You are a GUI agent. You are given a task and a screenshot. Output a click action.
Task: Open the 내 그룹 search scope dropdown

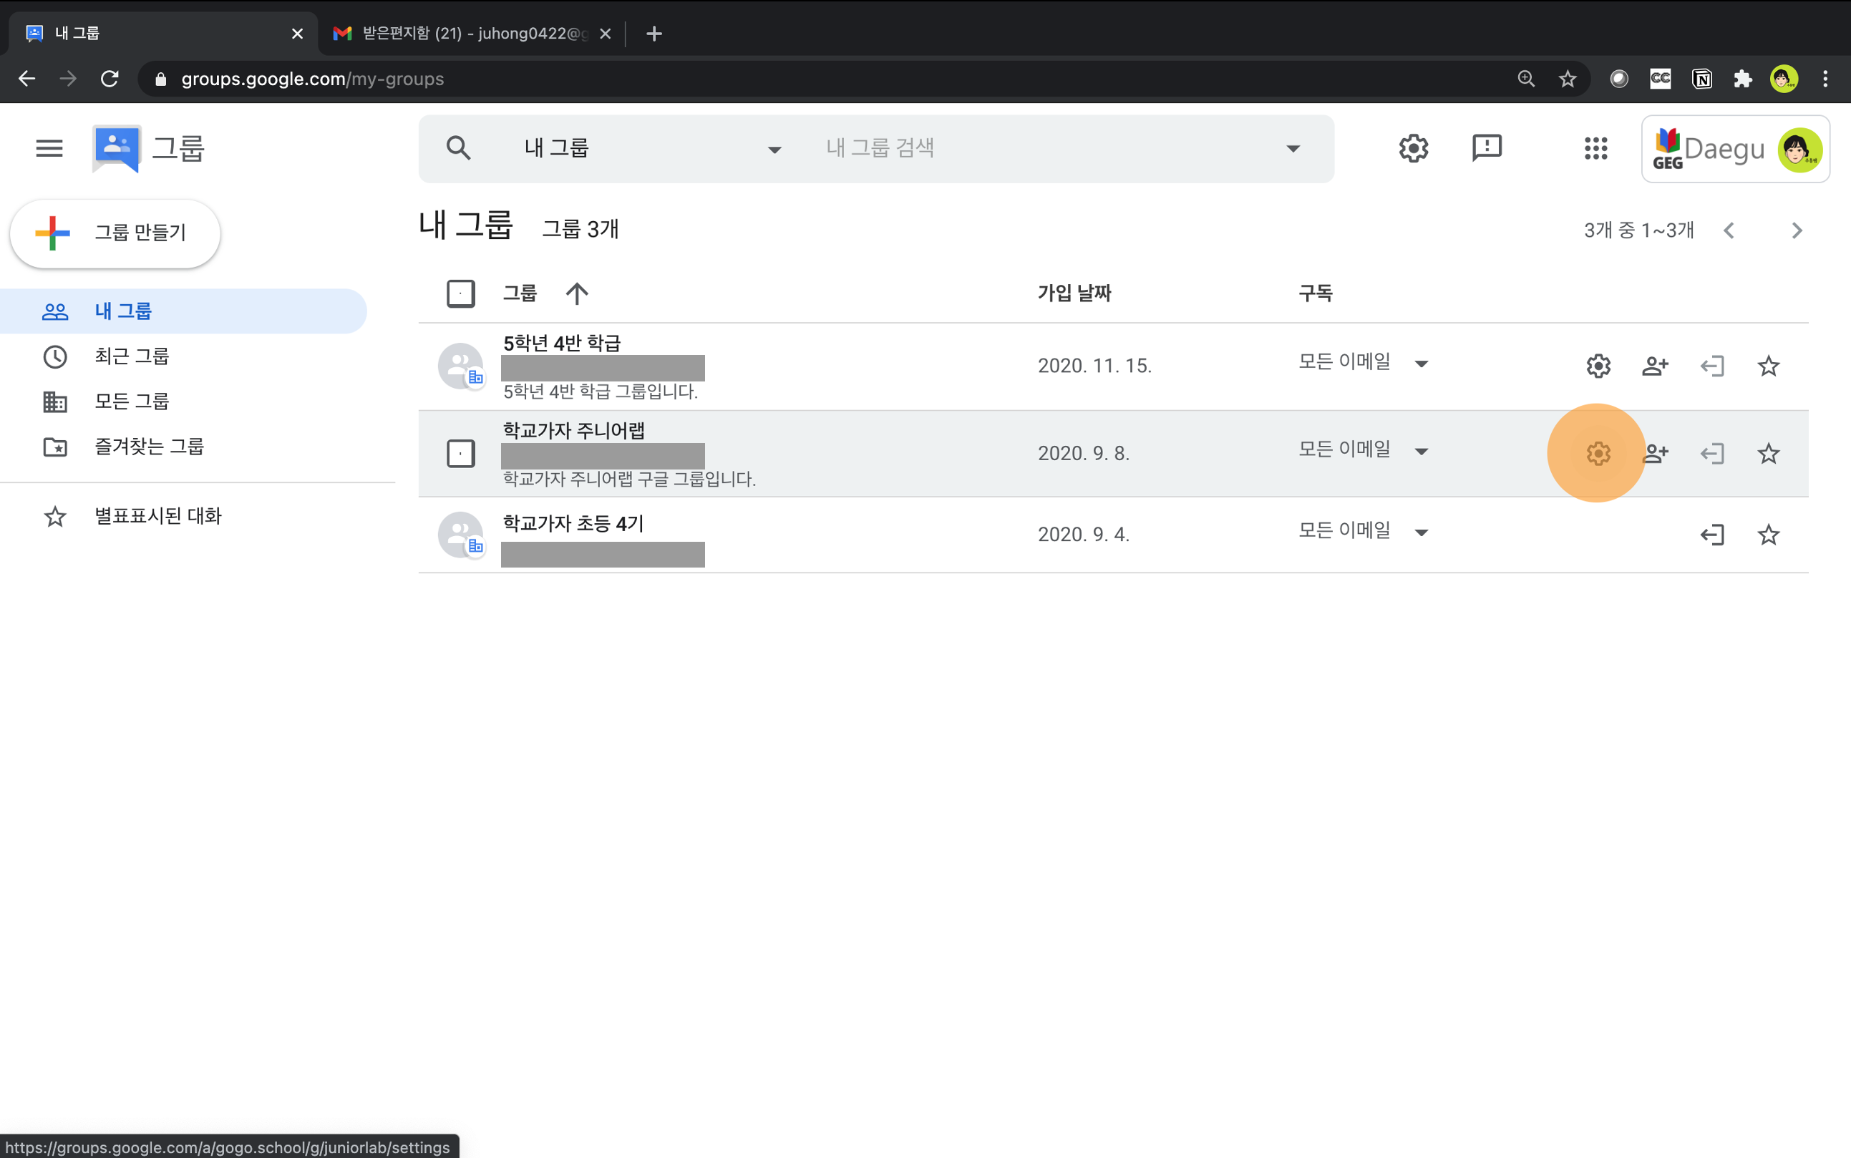[x=774, y=150]
